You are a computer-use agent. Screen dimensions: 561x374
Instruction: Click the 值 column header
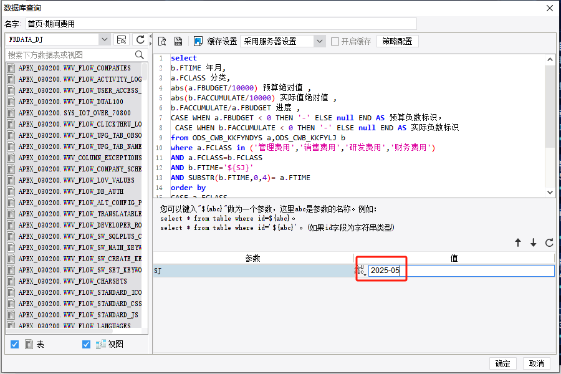coord(454,258)
